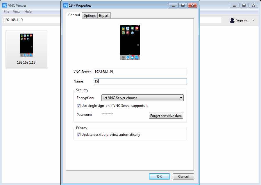
Task: Focus the VNC Server address field
Action: click(140, 72)
